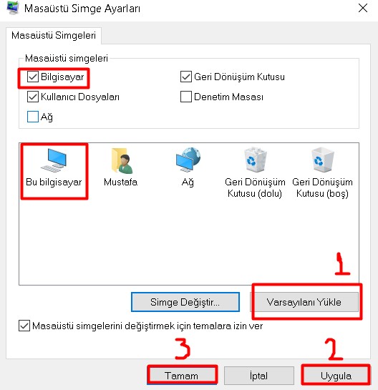The width and height of the screenshot is (378, 390).
Task: Select Geri Dönüşüm Kutusu (boş) icon
Action: tap(322, 160)
